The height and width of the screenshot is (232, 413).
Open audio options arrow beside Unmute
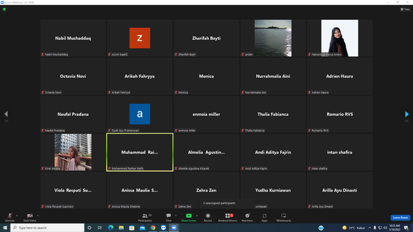17,216
